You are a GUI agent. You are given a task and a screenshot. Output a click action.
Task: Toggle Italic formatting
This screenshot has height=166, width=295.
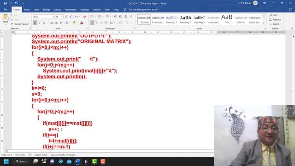(40, 23)
